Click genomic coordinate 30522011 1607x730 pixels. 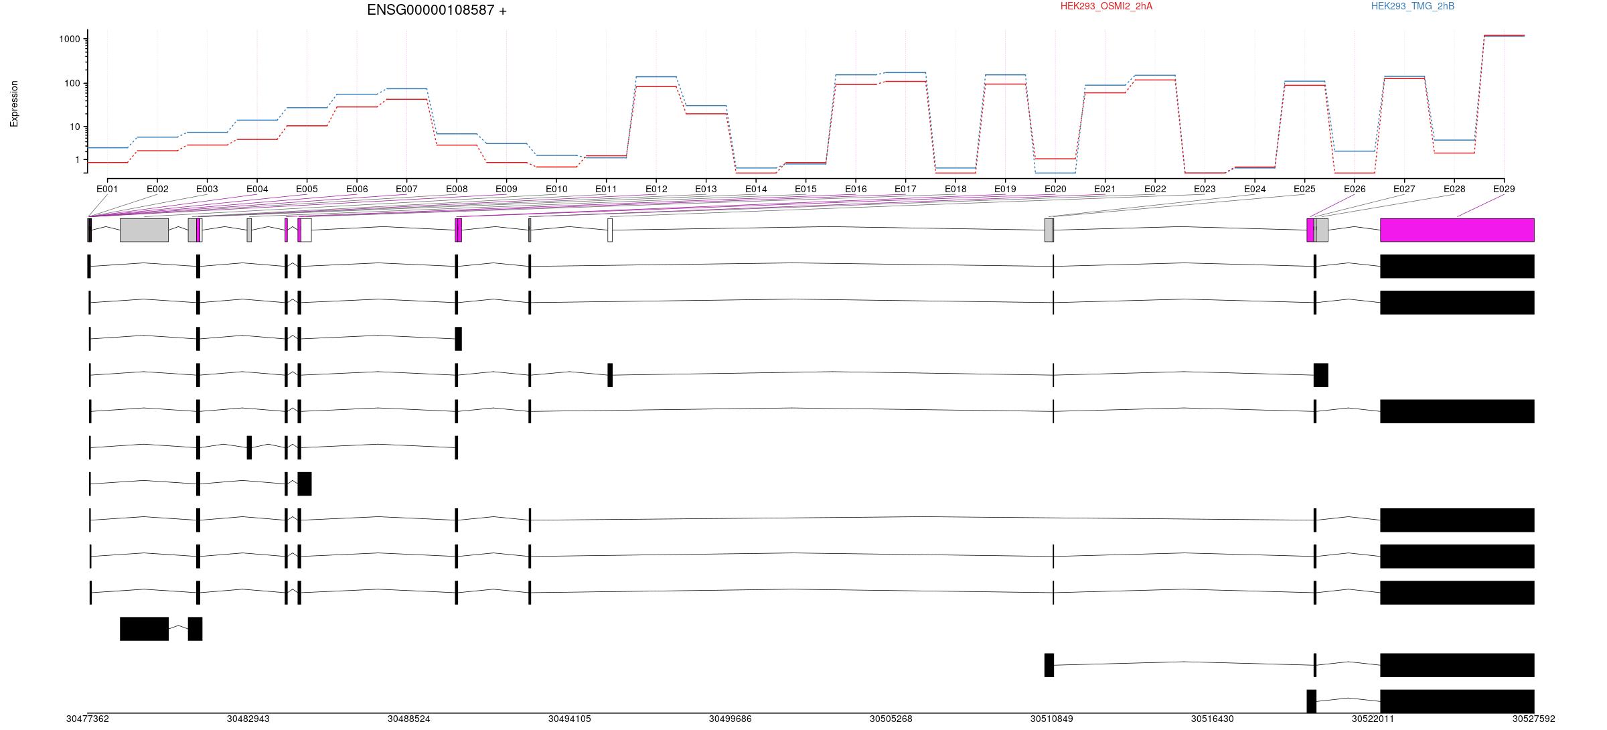(x=1373, y=719)
